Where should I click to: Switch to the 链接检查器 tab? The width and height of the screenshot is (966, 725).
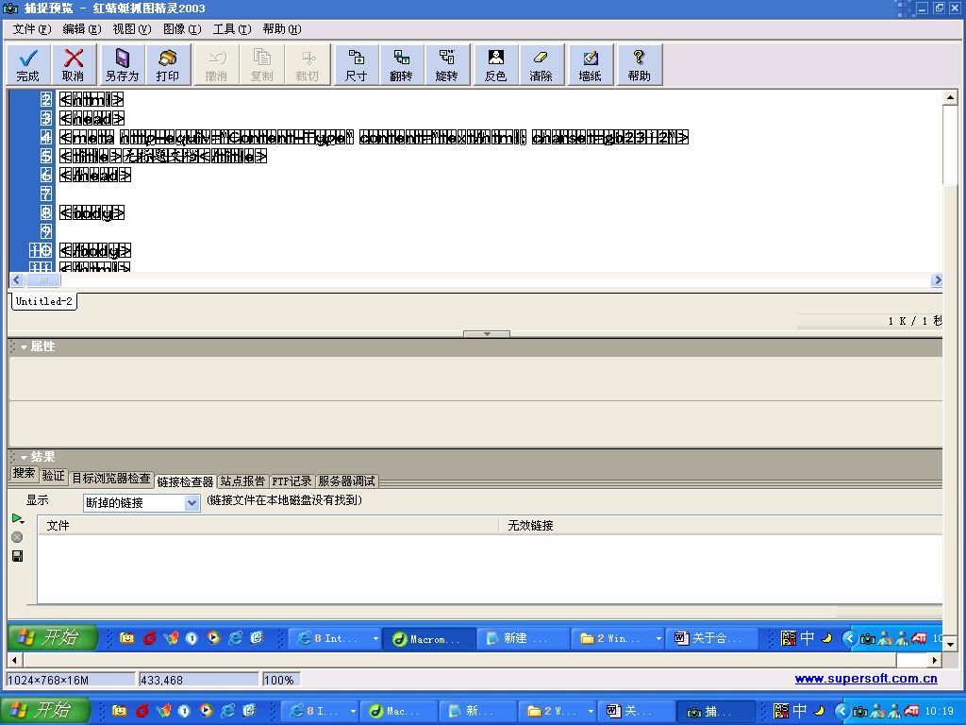185,481
